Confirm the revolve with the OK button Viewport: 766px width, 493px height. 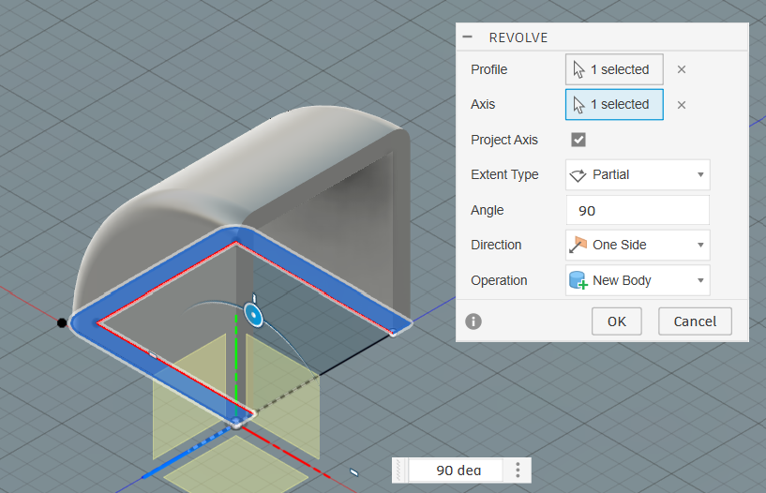(x=616, y=321)
